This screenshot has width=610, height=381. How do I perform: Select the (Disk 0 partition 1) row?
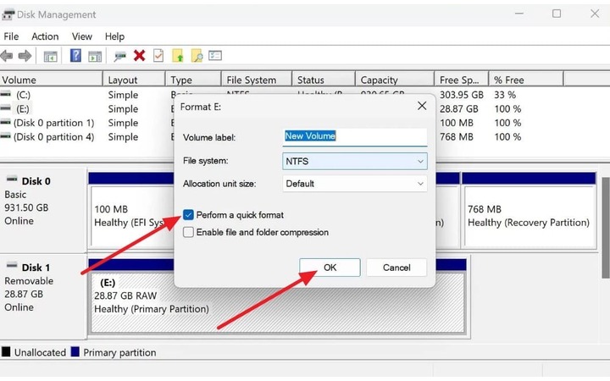53,123
